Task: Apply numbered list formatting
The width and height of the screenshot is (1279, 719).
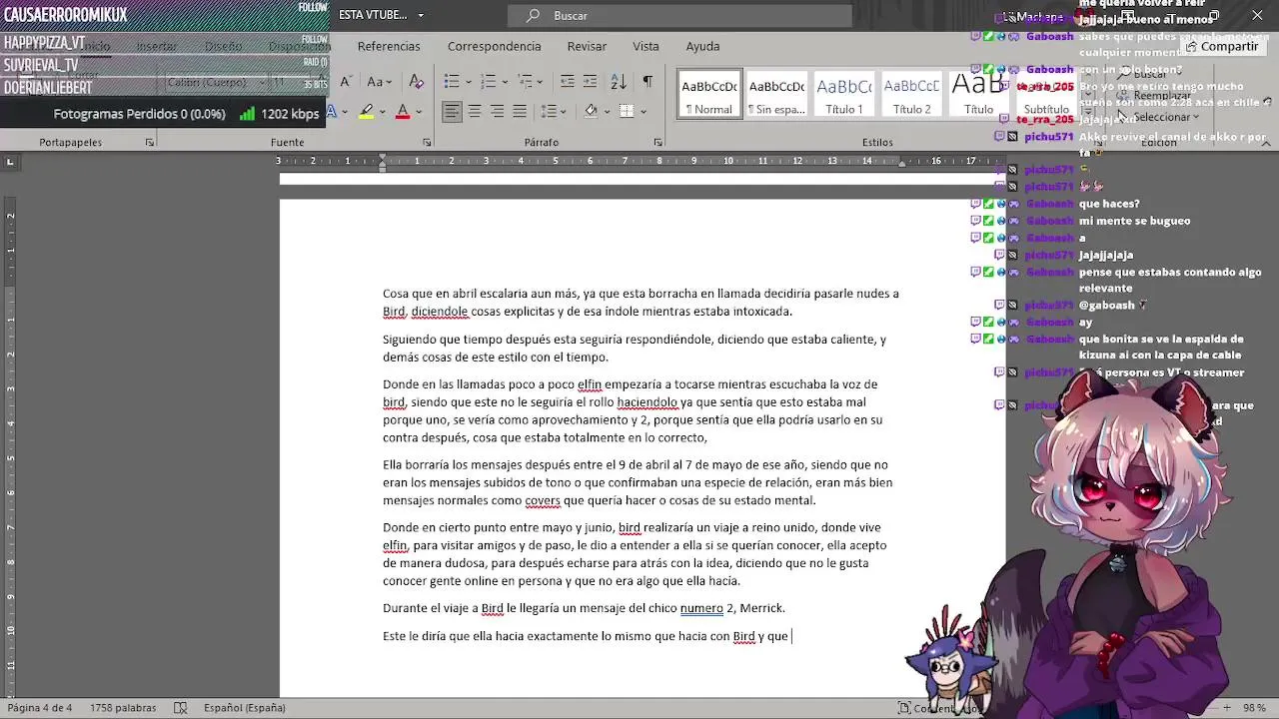Action: point(486,82)
